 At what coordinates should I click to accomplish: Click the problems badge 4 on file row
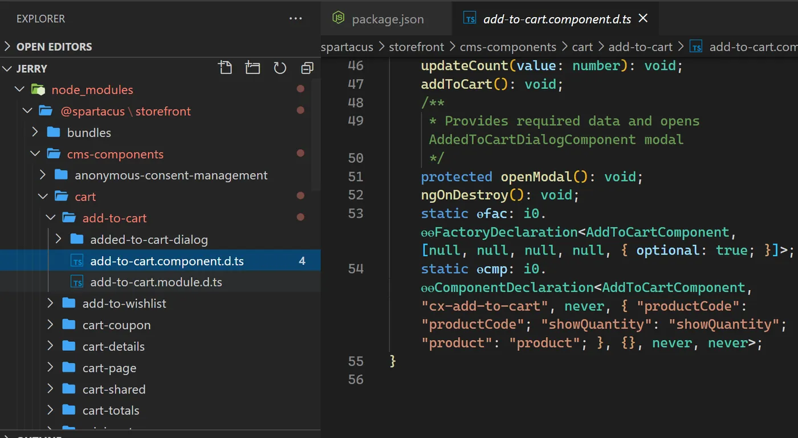click(302, 261)
